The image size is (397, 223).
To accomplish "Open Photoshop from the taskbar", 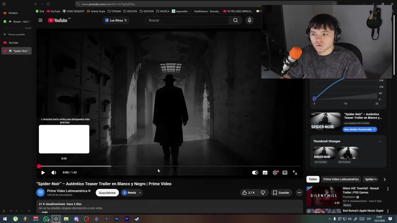I will [117, 219].
